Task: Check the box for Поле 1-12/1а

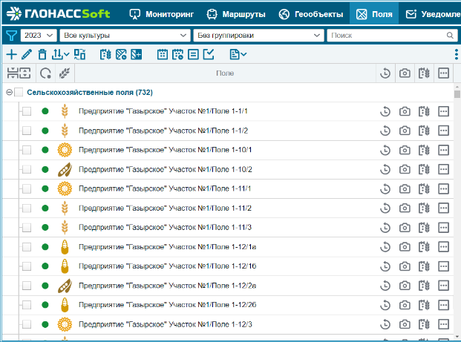Action: pos(27,247)
